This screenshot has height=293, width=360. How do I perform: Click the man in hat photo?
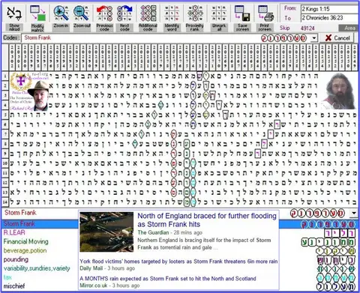tap(39, 96)
